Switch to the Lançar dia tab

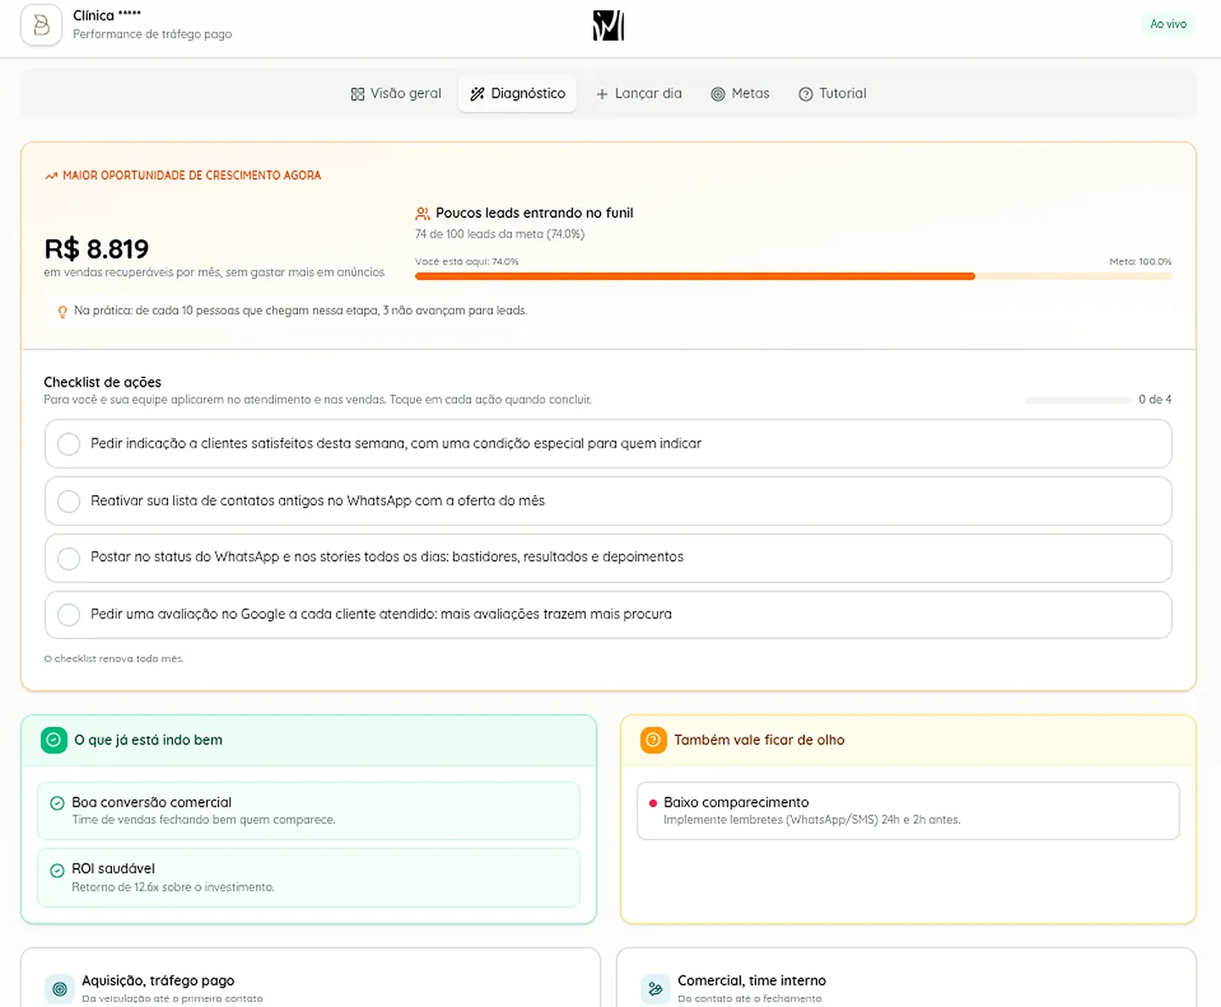pos(638,93)
